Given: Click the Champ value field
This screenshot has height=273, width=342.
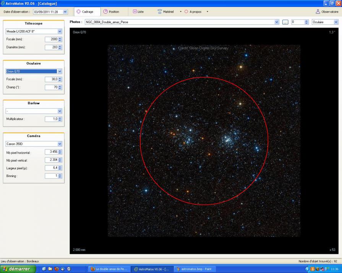Looking at the screenshot, I should coord(51,87).
